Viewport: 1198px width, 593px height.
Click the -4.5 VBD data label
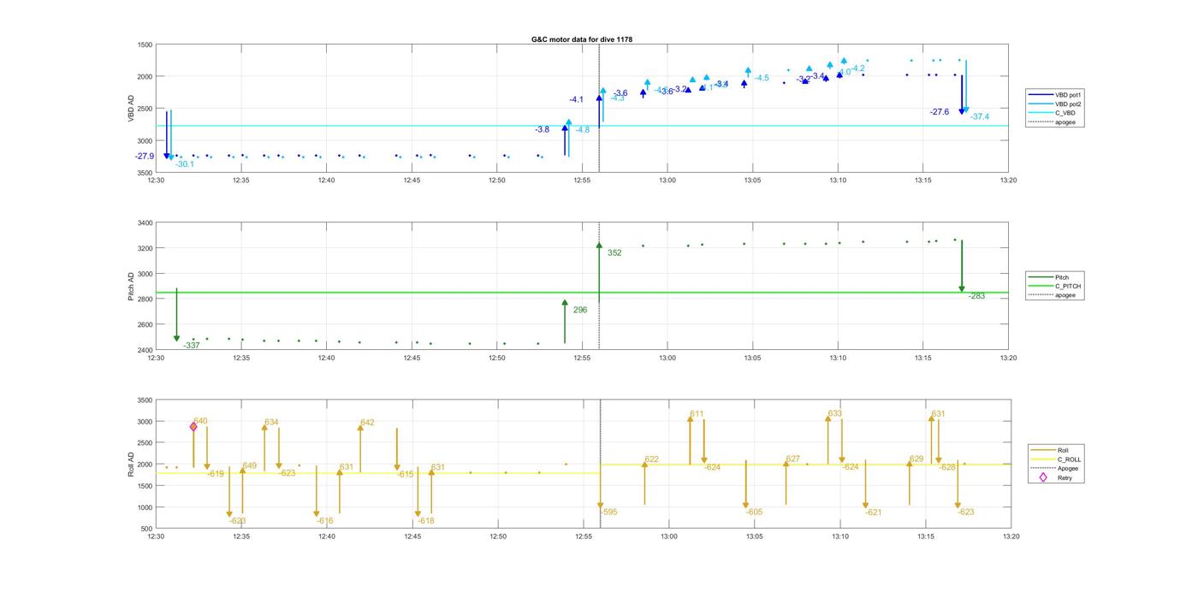[x=762, y=78]
